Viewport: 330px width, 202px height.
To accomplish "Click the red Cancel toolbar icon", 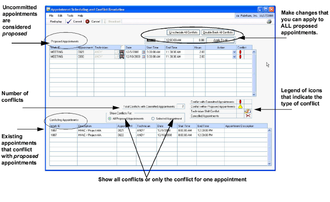I will (x=87, y=22).
